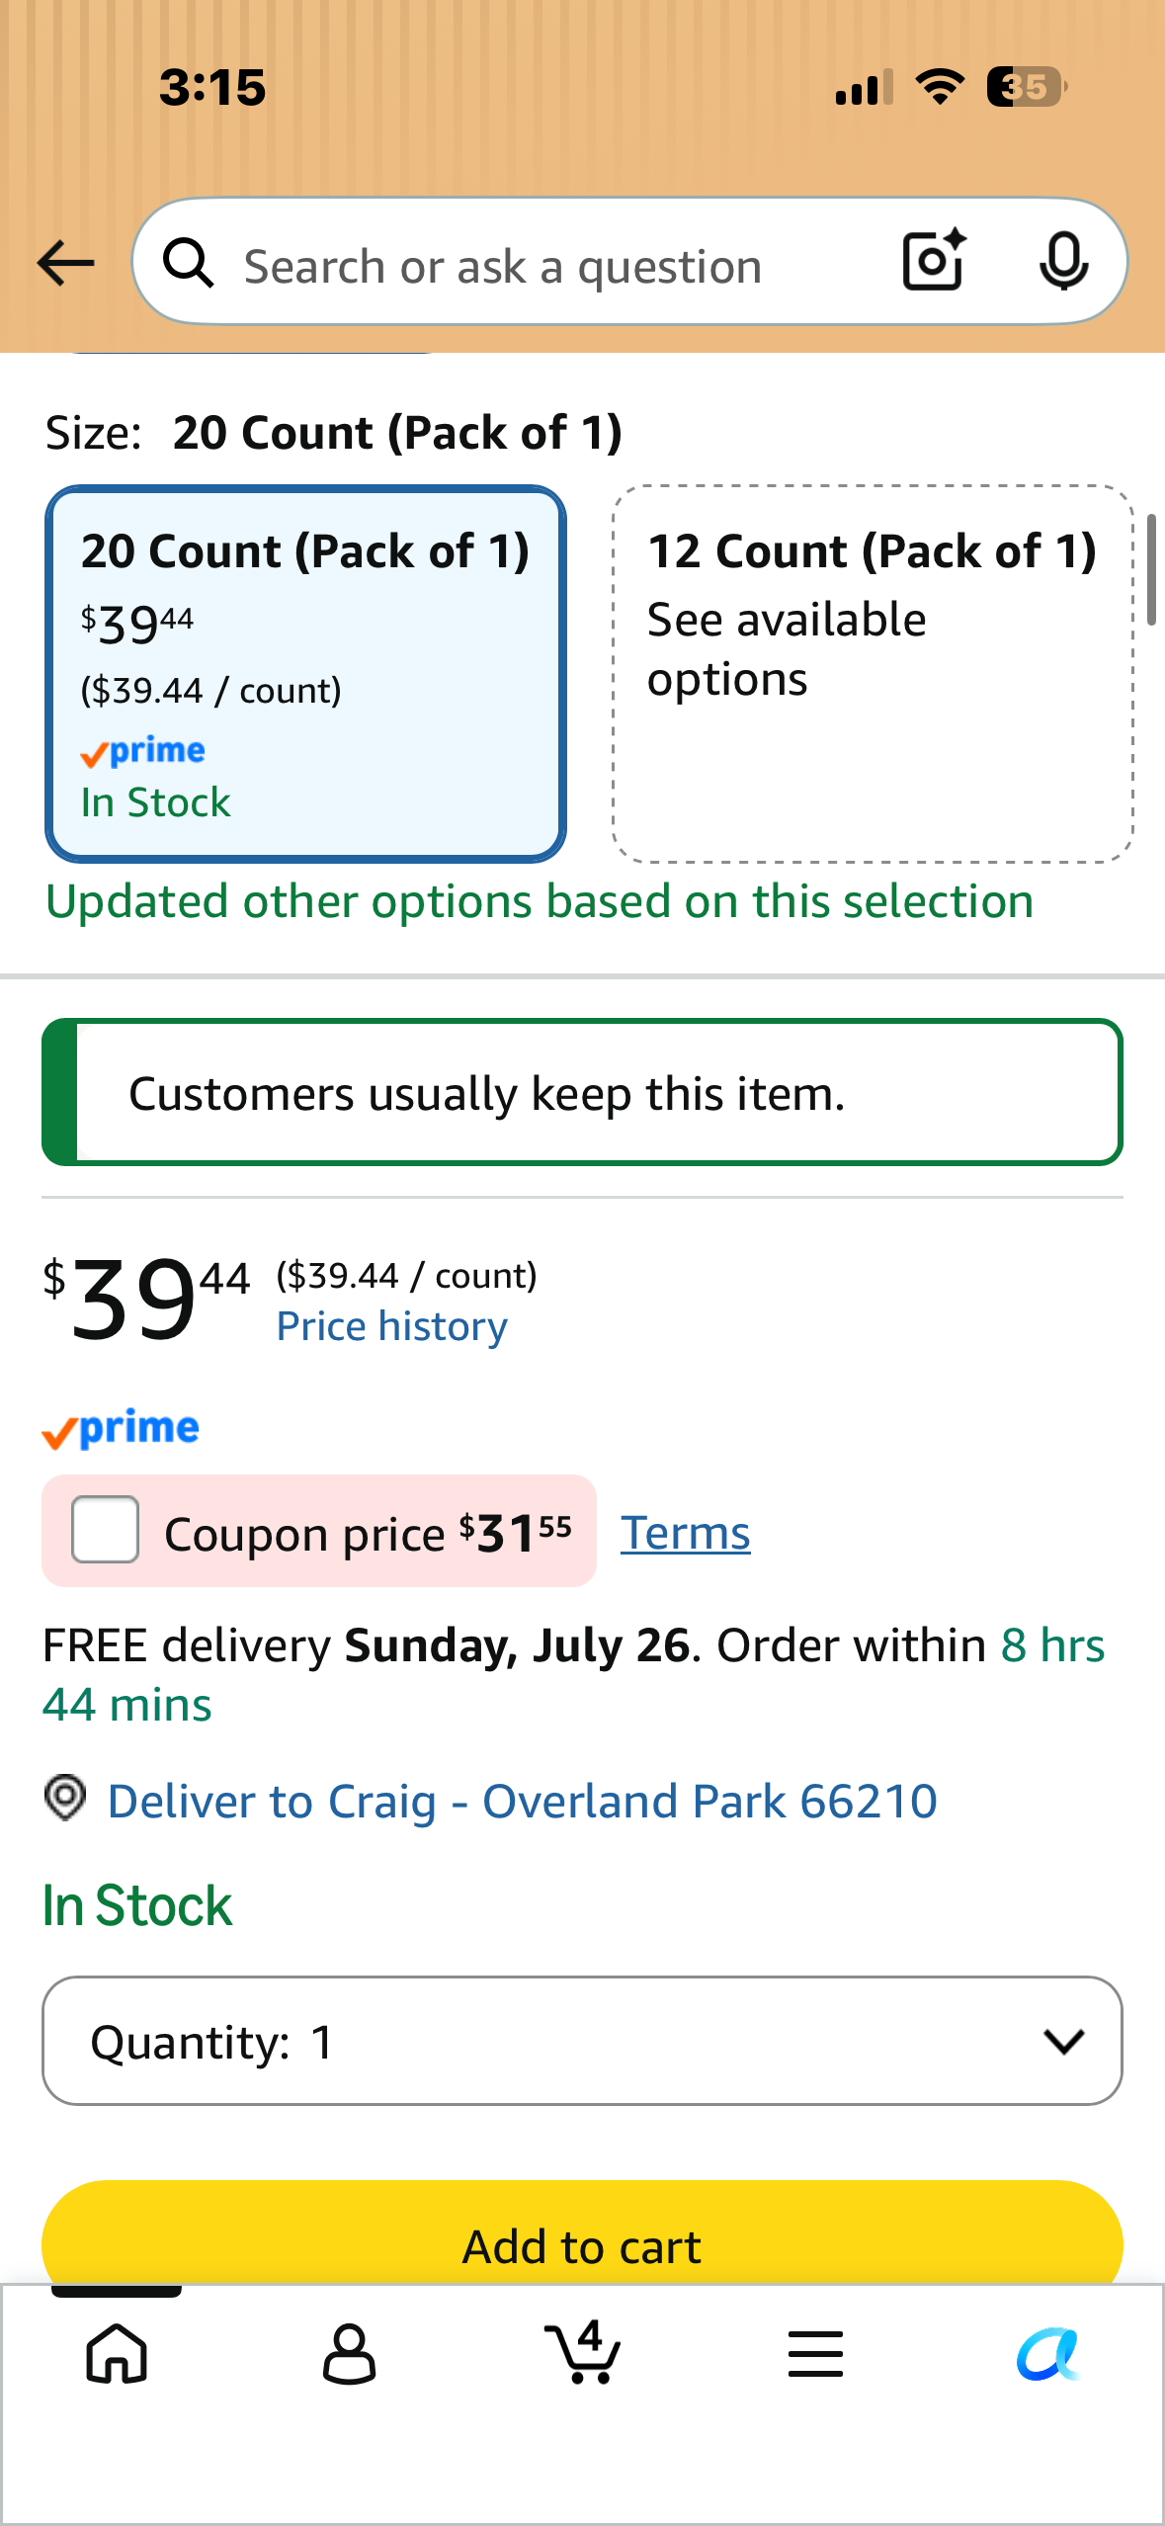1165x2526 pixels.
Task: Select 12 Count (Pack of 1) option
Action: click(873, 674)
